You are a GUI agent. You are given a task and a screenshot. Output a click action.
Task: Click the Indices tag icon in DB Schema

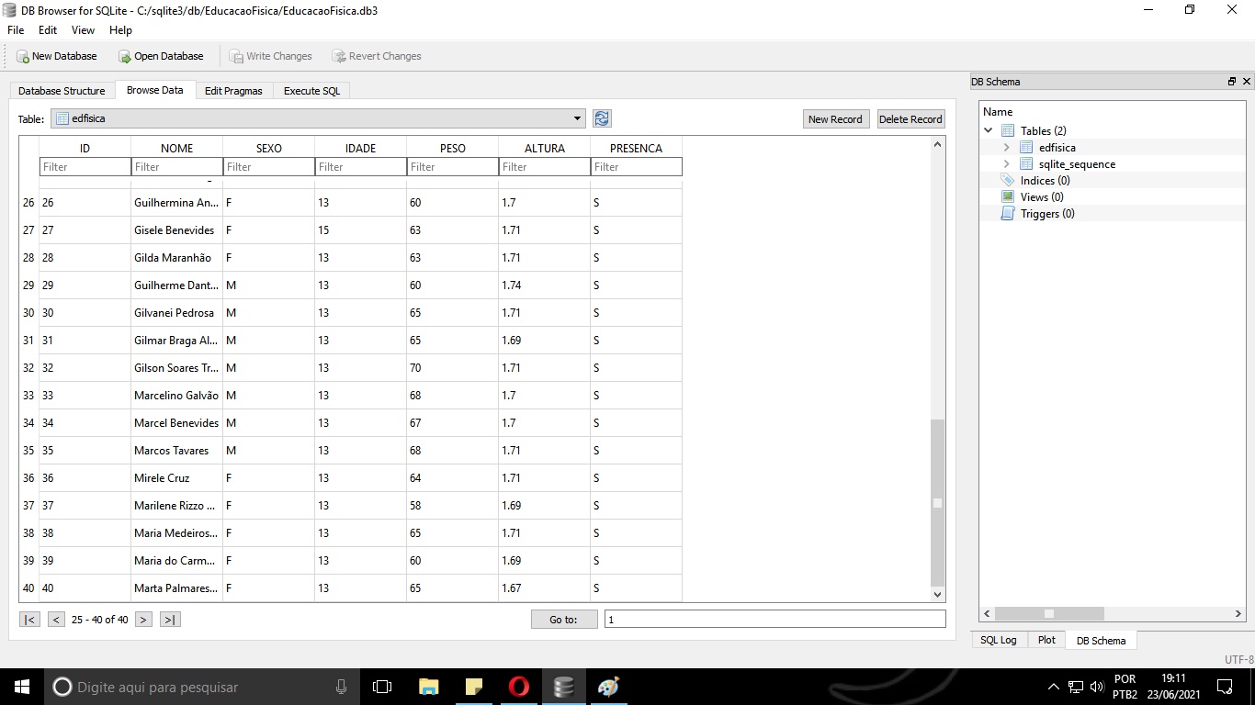(x=1008, y=180)
